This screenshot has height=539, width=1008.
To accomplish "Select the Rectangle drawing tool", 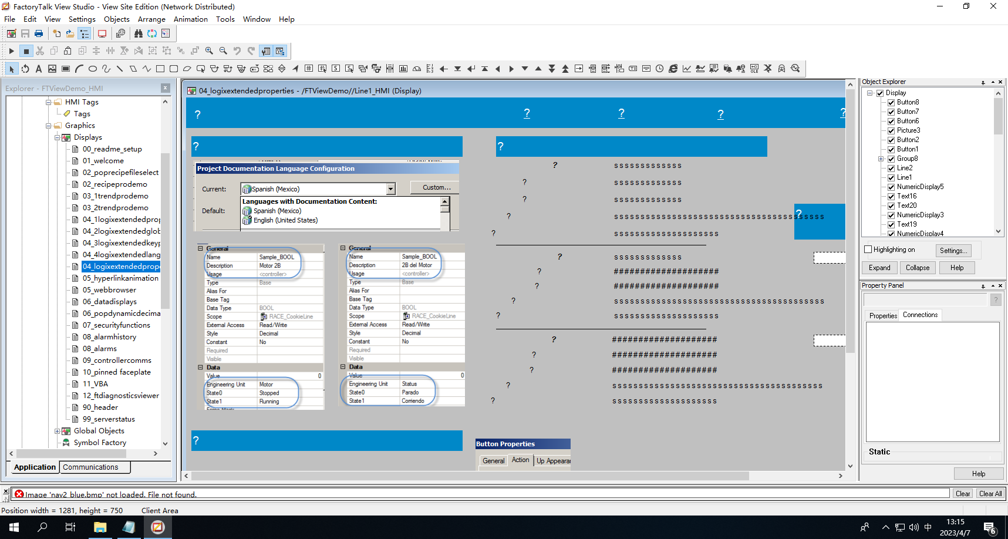I will pos(160,69).
